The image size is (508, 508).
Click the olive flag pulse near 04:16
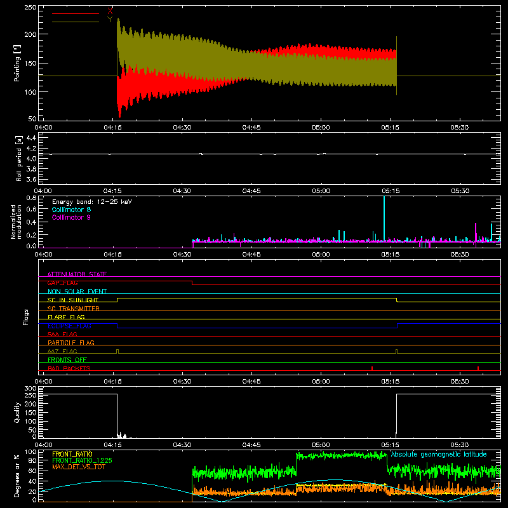[117, 351]
